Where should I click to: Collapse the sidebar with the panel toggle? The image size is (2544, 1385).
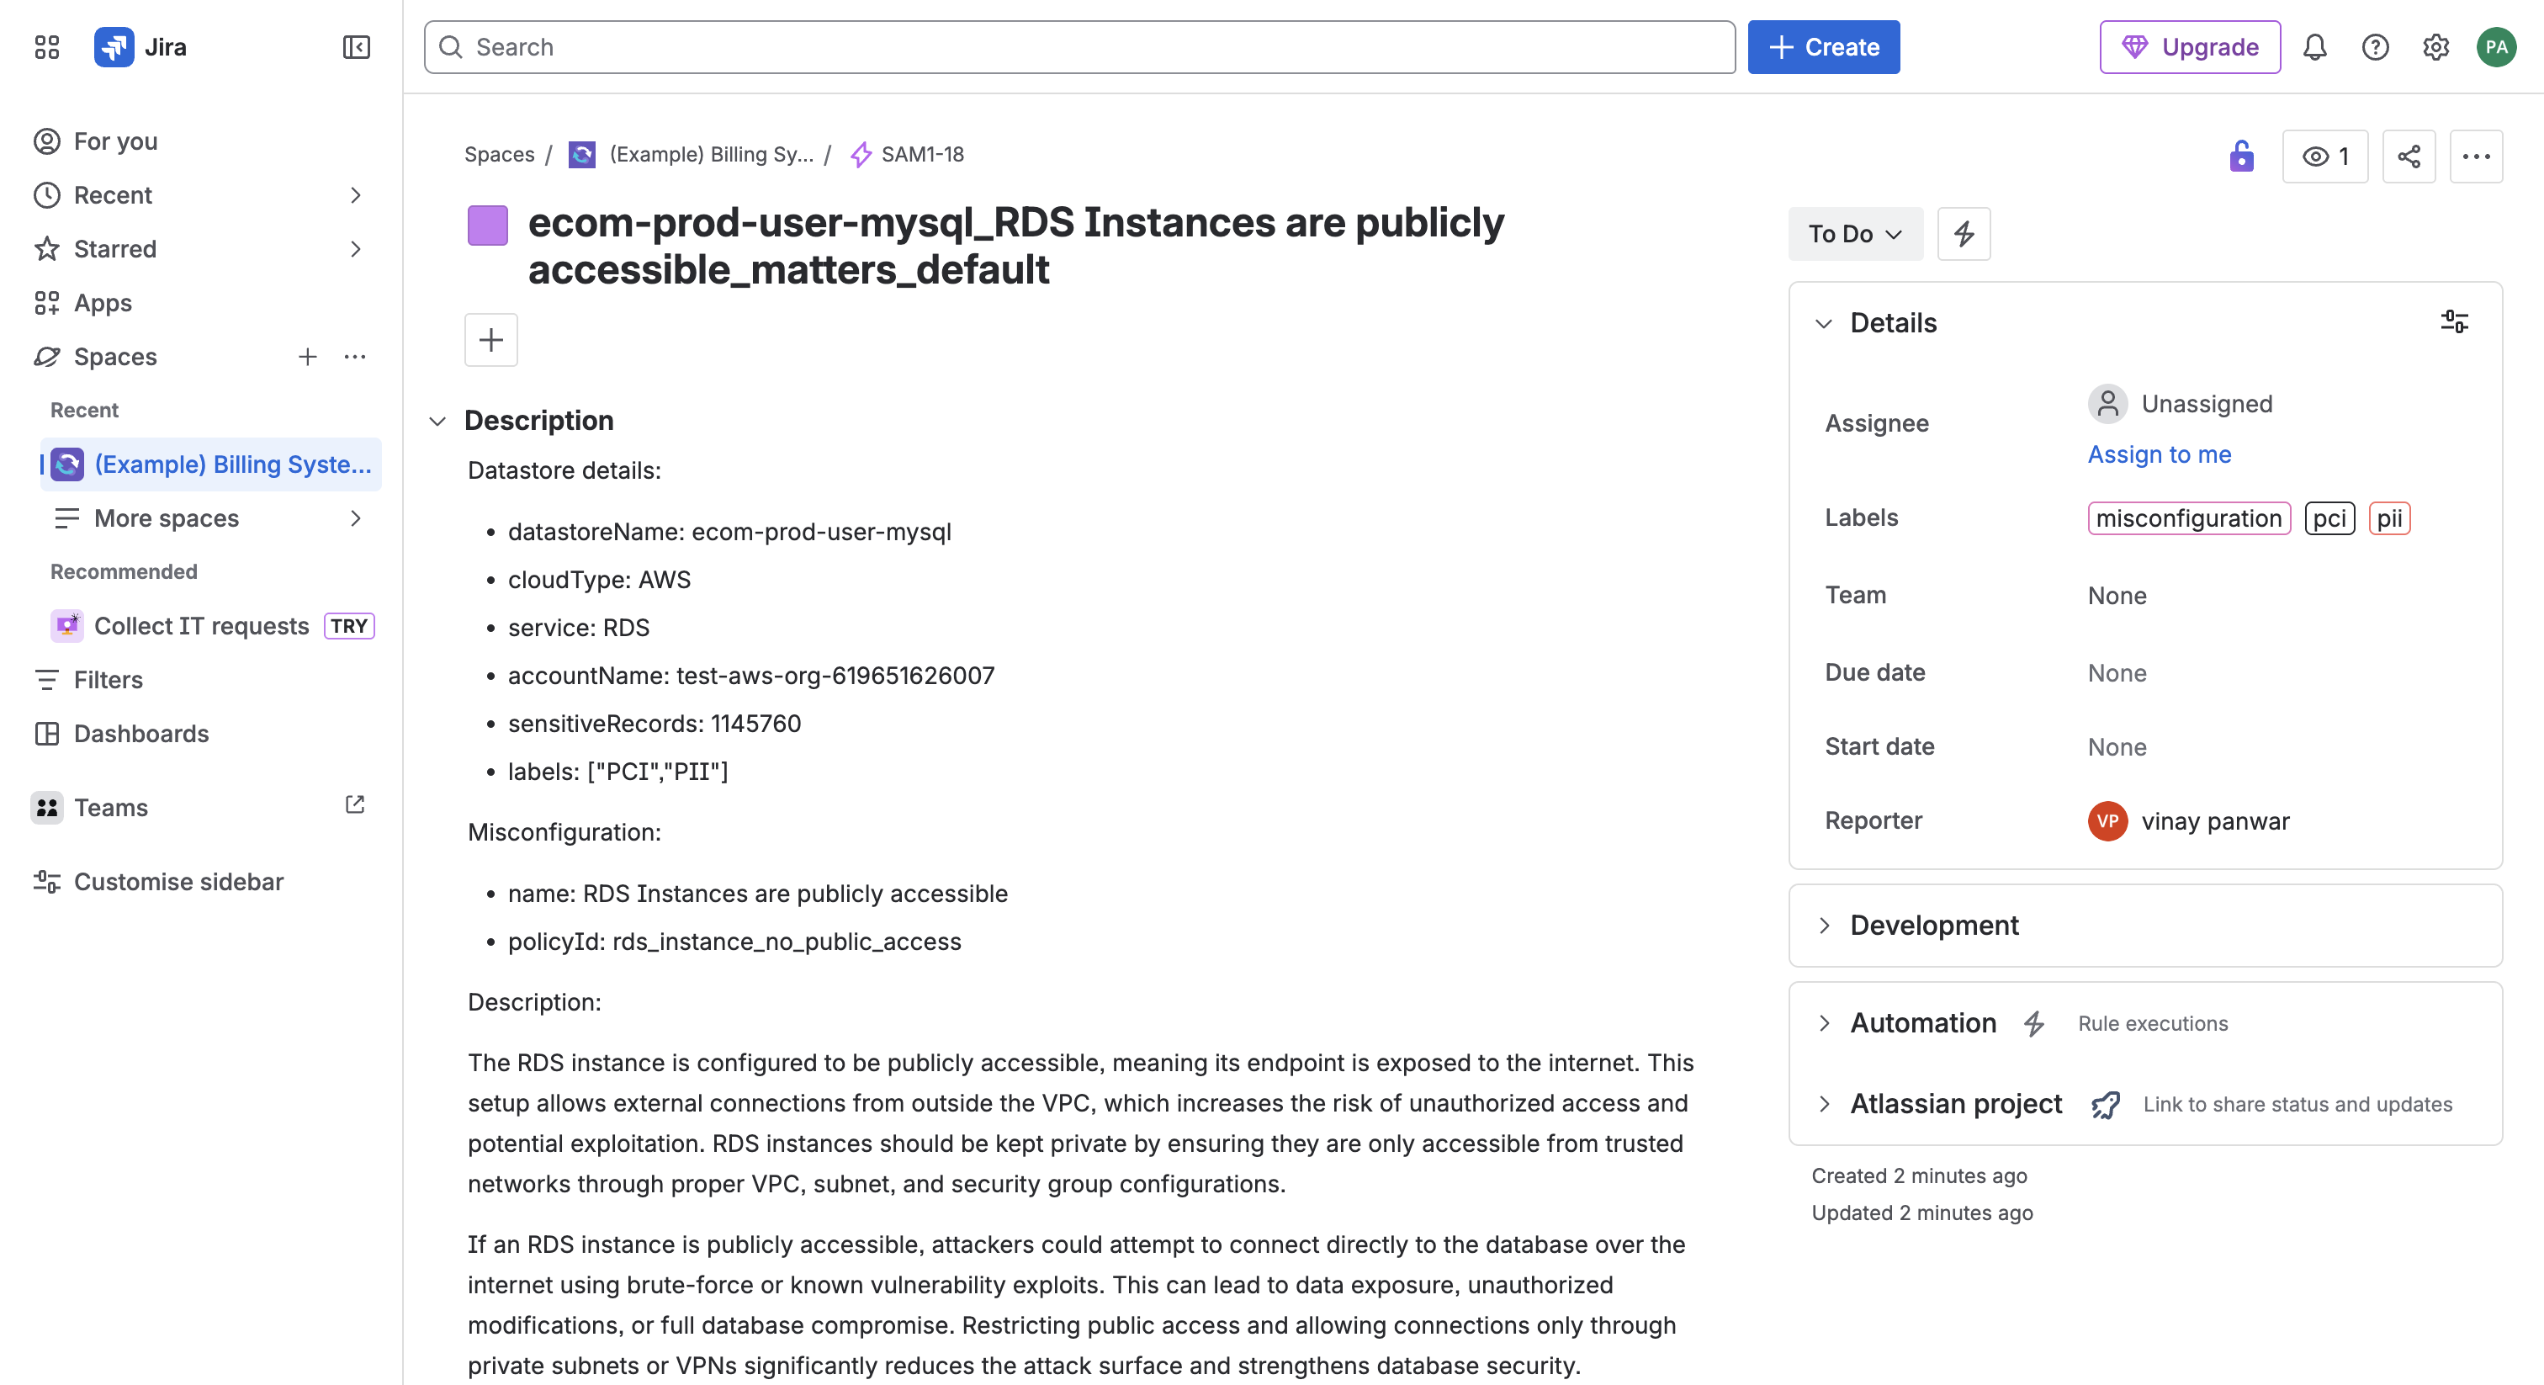356,46
